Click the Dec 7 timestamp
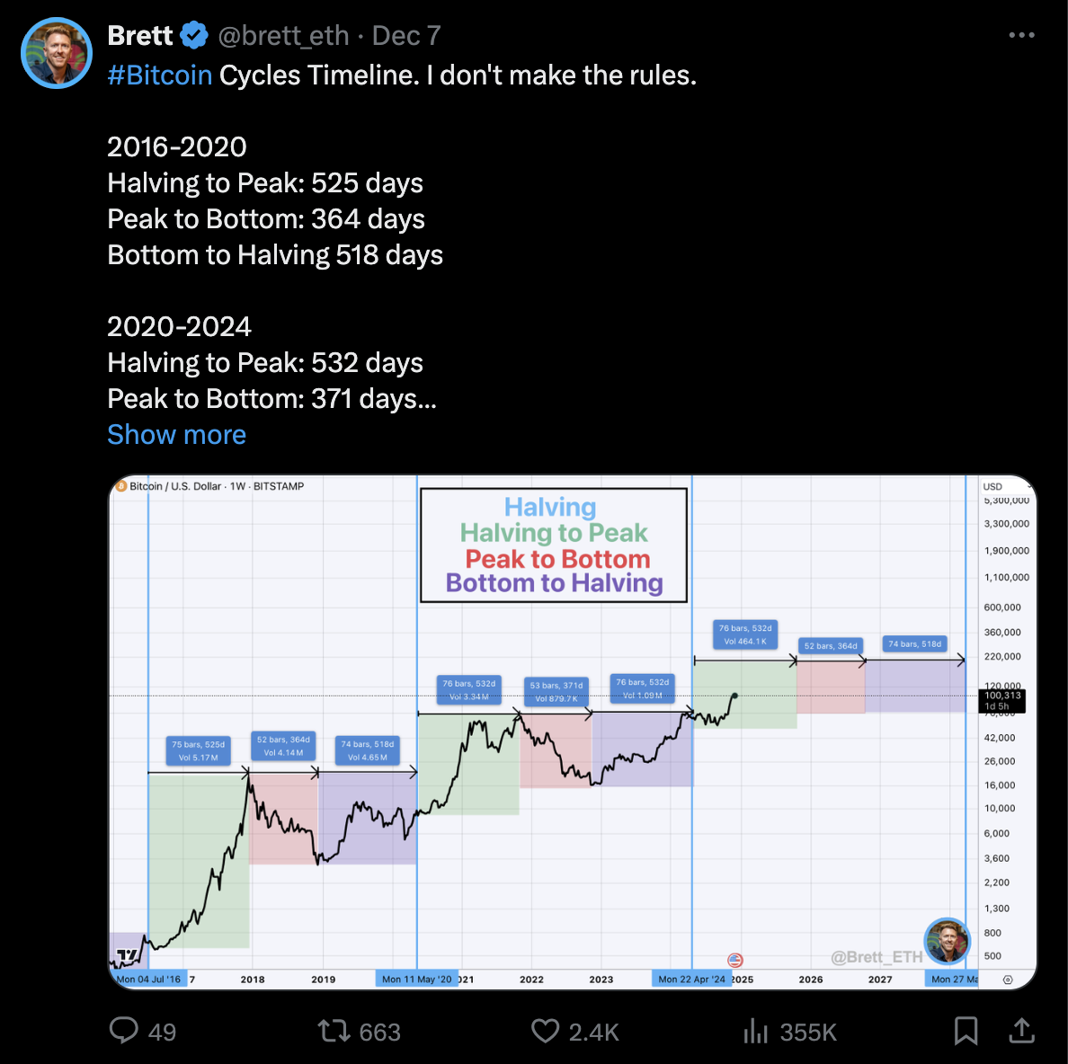 point(406,35)
